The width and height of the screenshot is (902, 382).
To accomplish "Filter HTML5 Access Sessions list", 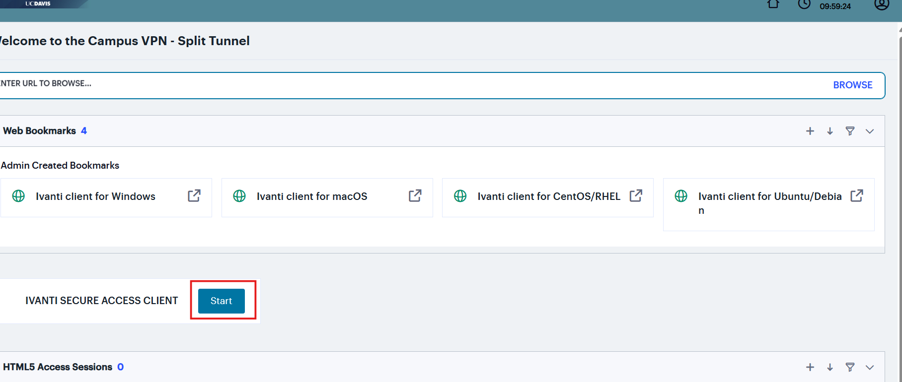I will [x=850, y=367].
